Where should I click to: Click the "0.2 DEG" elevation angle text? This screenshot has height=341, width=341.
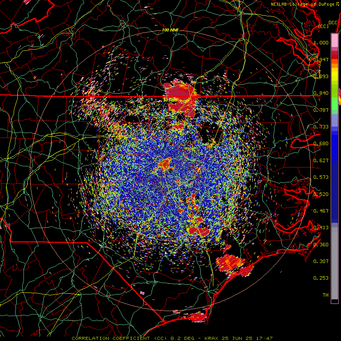(x=183, y=338)
